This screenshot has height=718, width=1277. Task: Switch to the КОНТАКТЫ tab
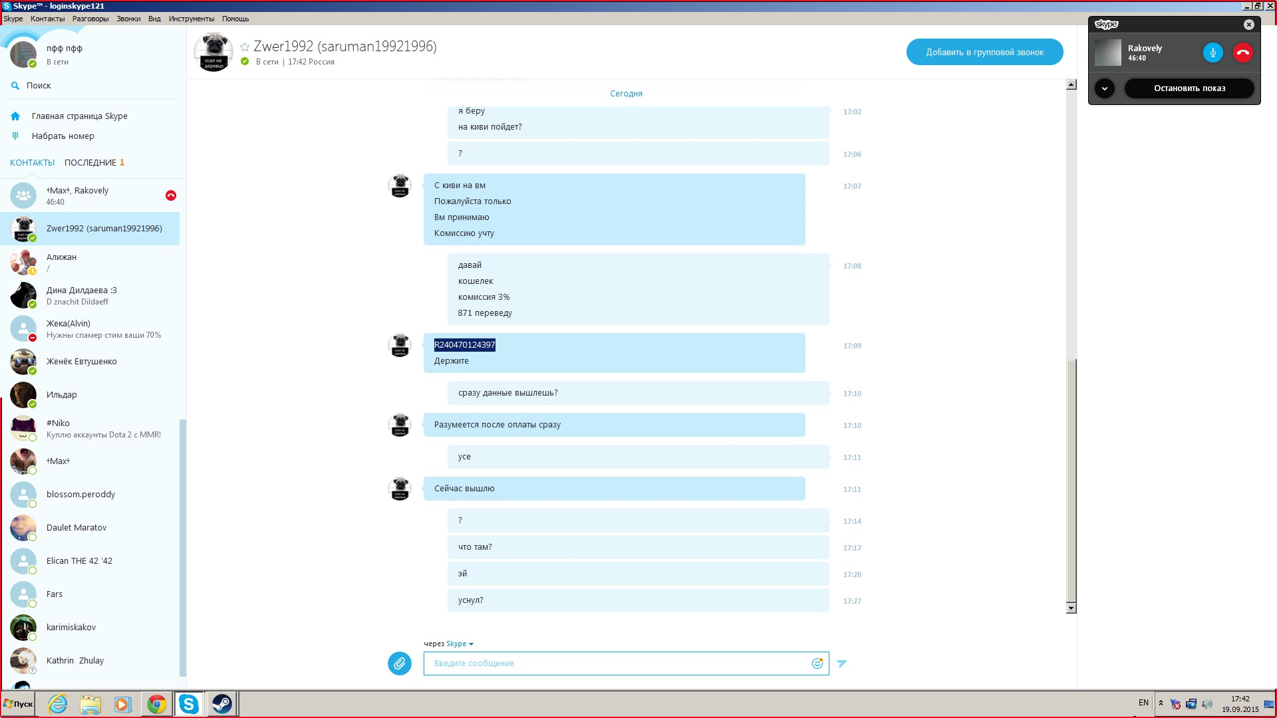[32, 162]
